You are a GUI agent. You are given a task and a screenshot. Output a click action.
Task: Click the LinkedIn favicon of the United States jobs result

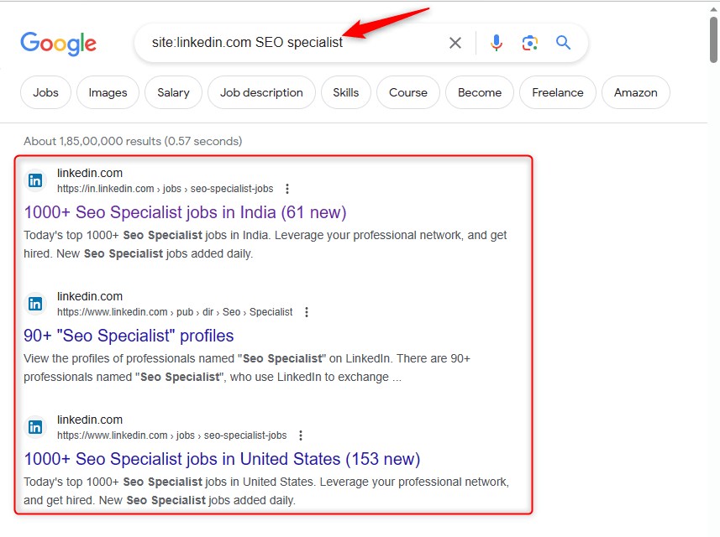[x=35, y=427]
